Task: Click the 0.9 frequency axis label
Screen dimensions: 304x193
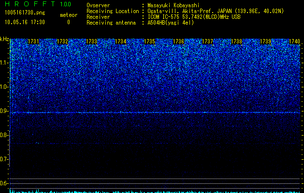Action: [x=4, y=111]
